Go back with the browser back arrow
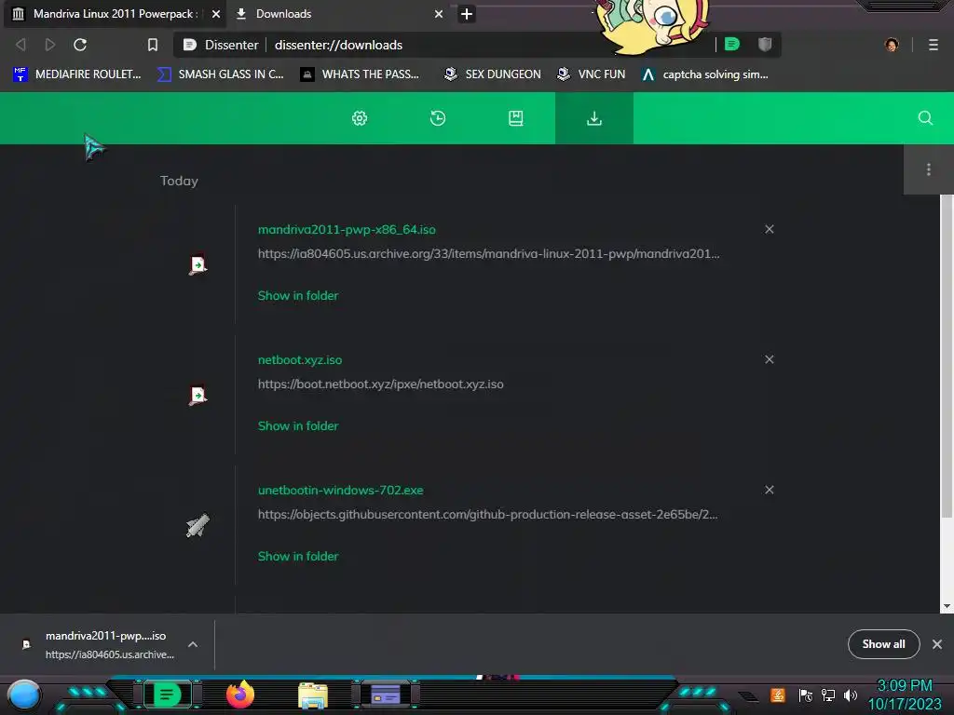The height and width of the screenshot is (715, 954). click(20, 45)
